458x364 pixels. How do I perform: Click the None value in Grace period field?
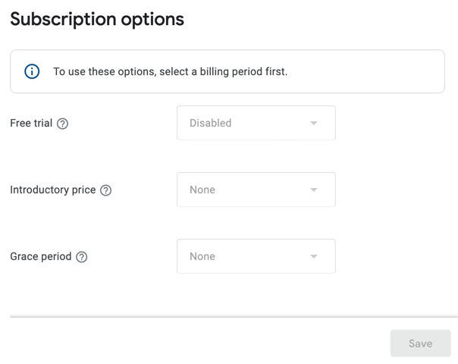point(202,256)
